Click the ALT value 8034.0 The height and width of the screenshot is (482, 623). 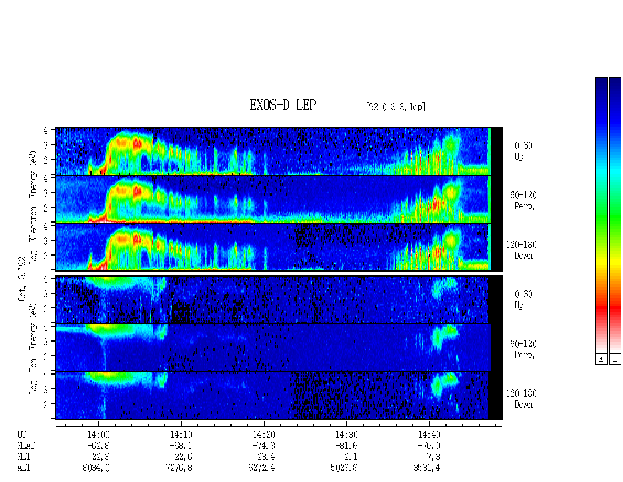96,468
